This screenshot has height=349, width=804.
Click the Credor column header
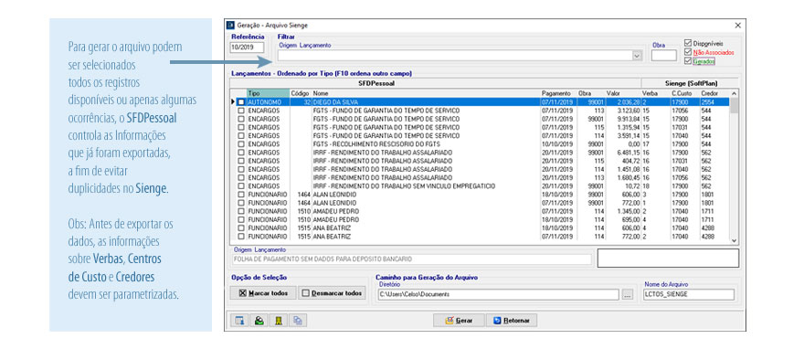click(x=714, y=94)
